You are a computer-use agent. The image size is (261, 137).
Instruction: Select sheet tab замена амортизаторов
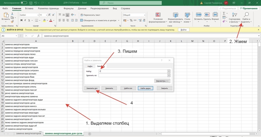coord(29,133)
